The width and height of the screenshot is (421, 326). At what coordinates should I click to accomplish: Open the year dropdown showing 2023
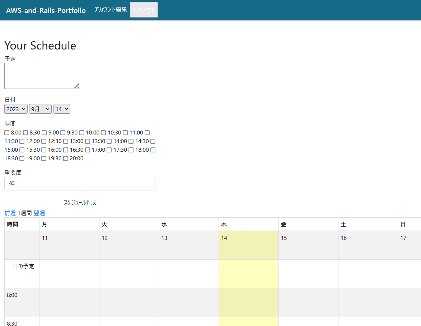15,109
